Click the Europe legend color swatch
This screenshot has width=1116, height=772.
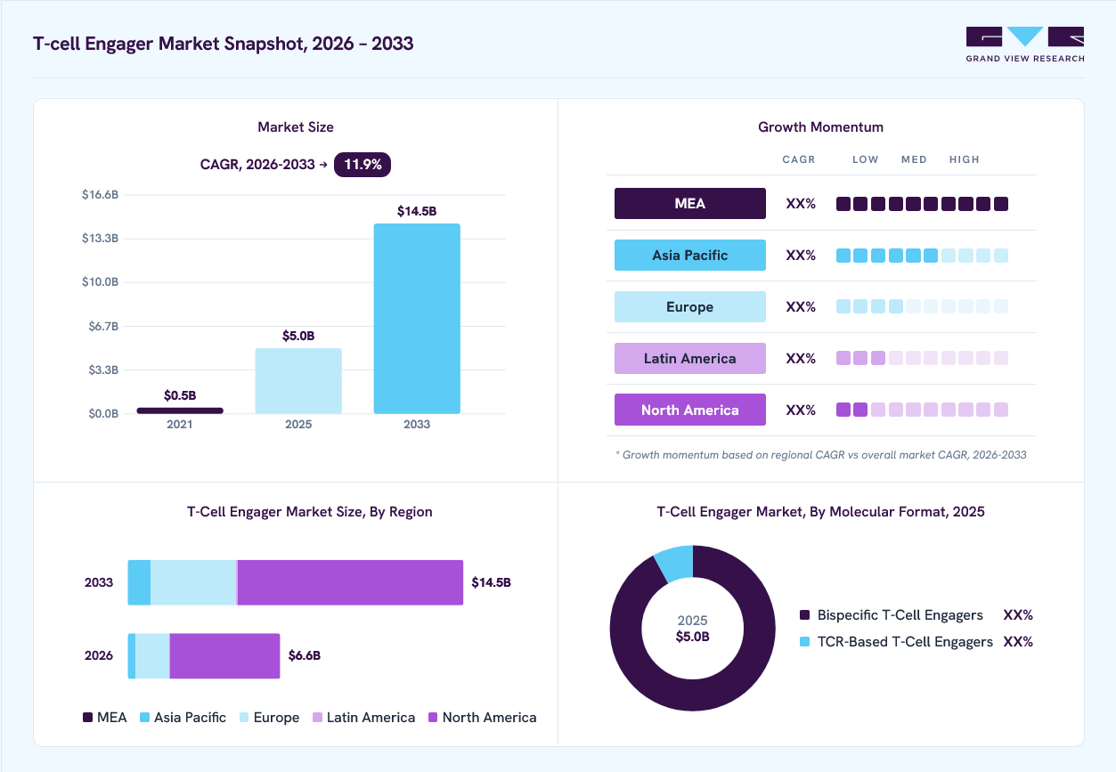tap(244, 718)
